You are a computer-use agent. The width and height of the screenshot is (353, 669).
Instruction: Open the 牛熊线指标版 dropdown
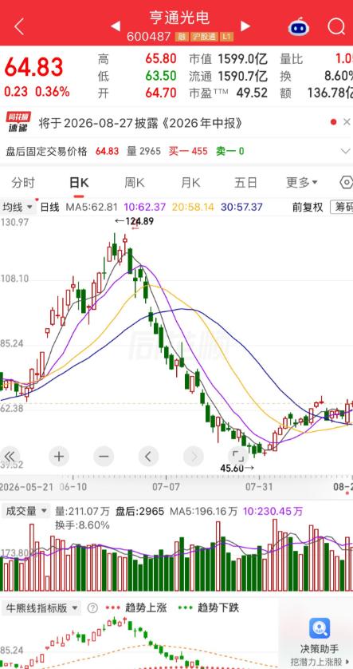[41, 608]
